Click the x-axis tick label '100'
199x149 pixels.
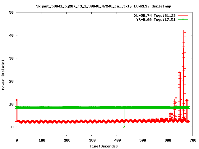click(42, 140)
